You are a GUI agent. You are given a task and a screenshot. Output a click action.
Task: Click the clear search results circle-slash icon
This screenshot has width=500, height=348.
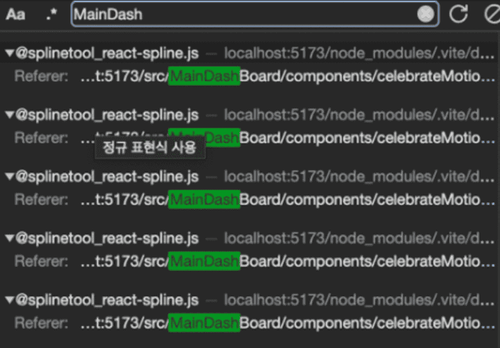[492, 14]
